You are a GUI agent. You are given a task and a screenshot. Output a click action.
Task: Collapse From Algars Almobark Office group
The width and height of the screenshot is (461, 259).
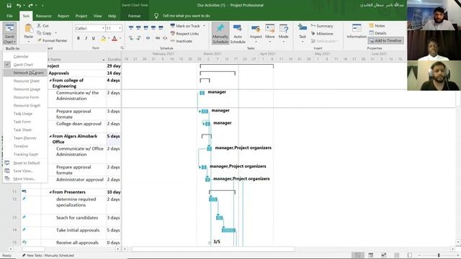coord(50,136)
